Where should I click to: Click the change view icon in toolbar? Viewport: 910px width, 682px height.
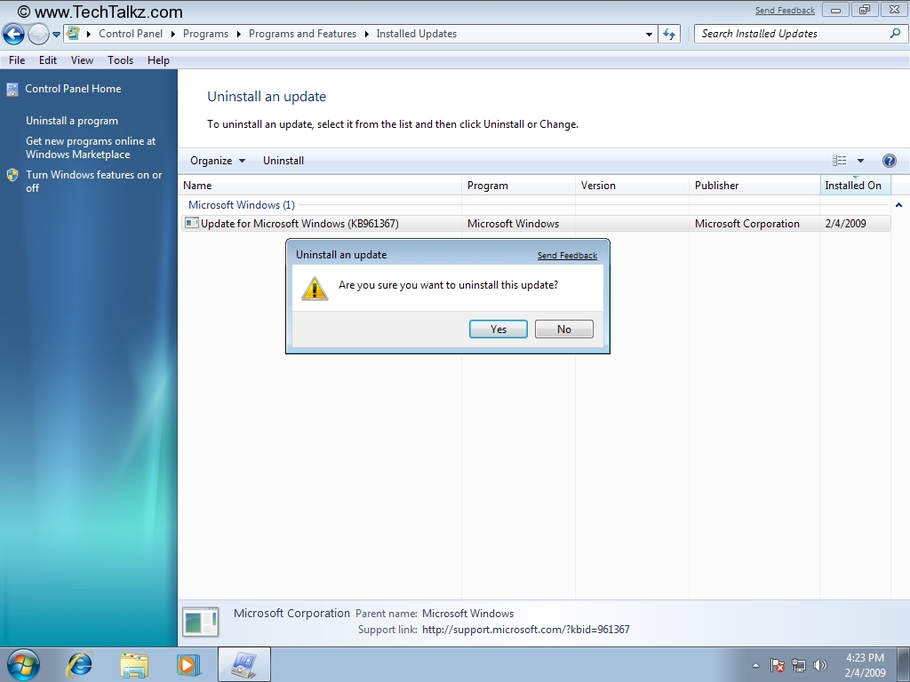pos(840,161)
